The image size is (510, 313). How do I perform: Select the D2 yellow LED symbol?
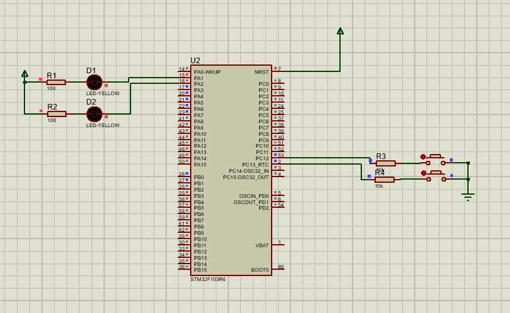[x=94, y=114]
